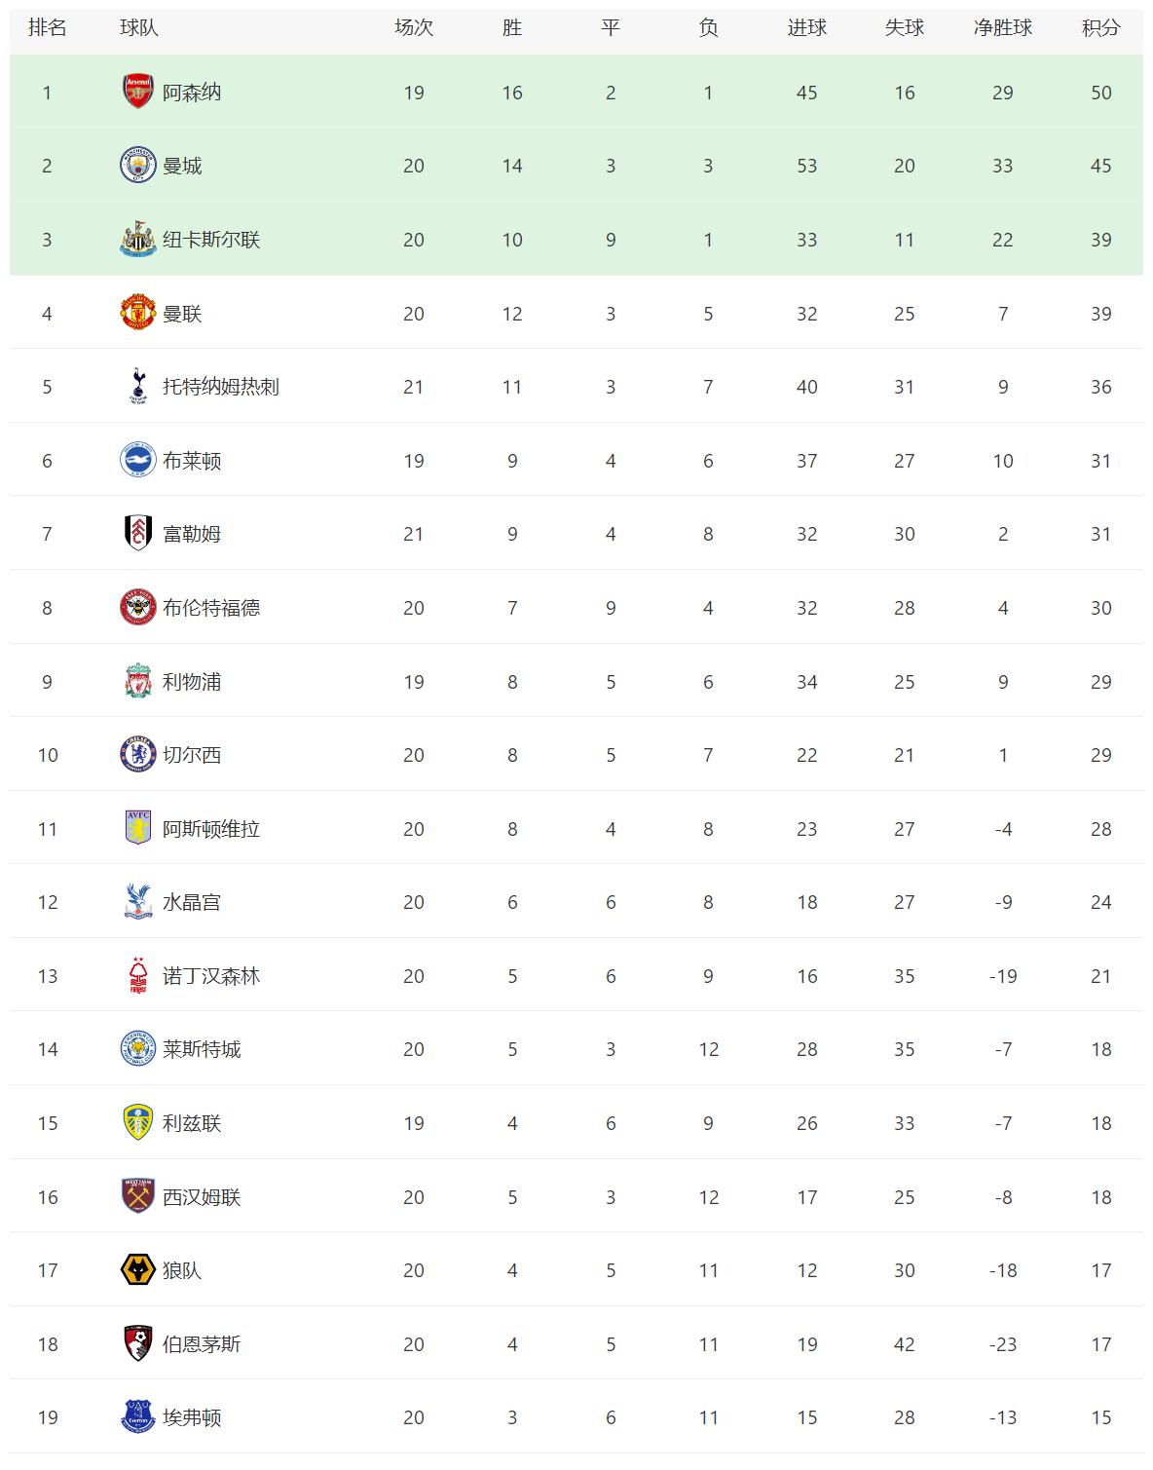Click the Everton club crest icon
This screenshot has height=1470, width=1153.
click(137, 1417)
